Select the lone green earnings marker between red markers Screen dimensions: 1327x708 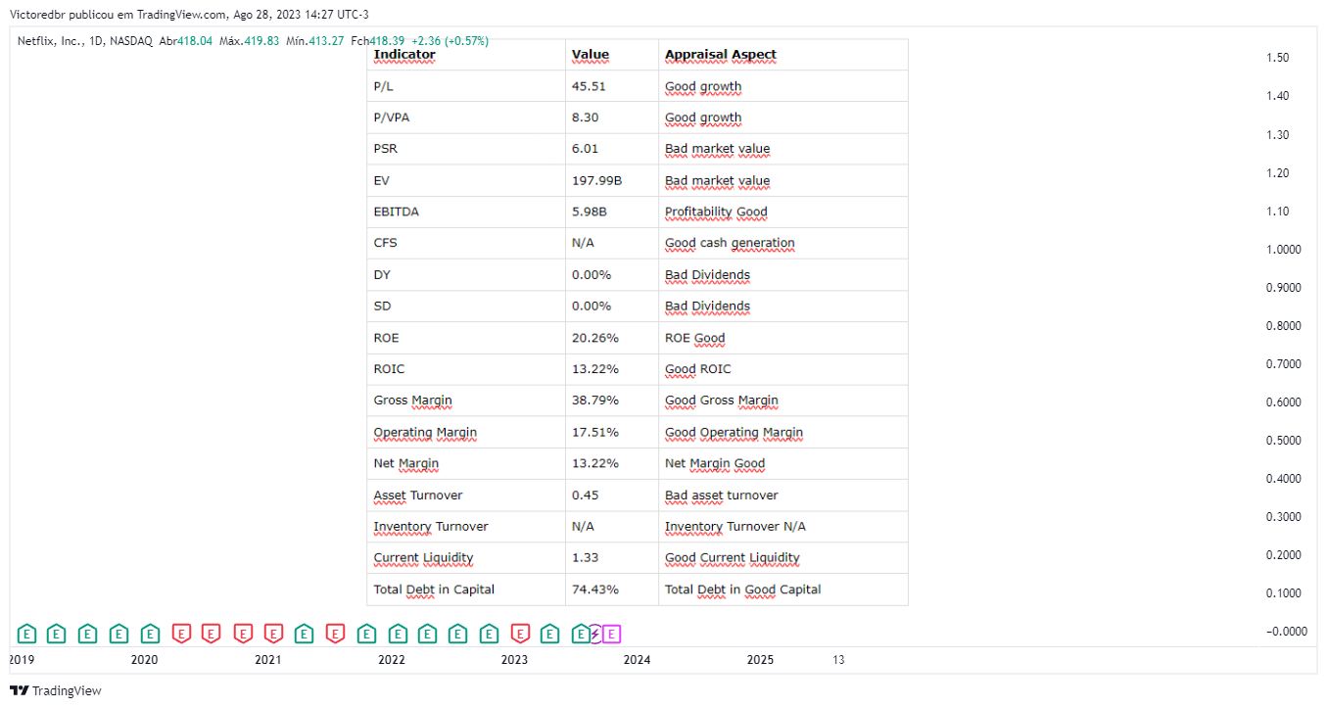pos(304,634)
